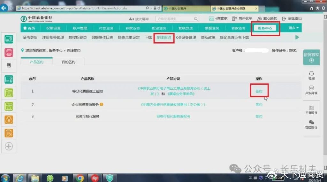
Task: Open the 权限设置 menu
Action: [x=53, y=28]
